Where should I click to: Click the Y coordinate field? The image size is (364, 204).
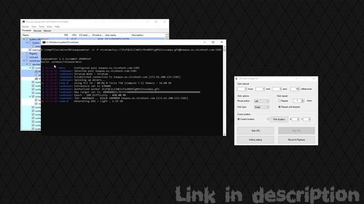tap(307, 120)
